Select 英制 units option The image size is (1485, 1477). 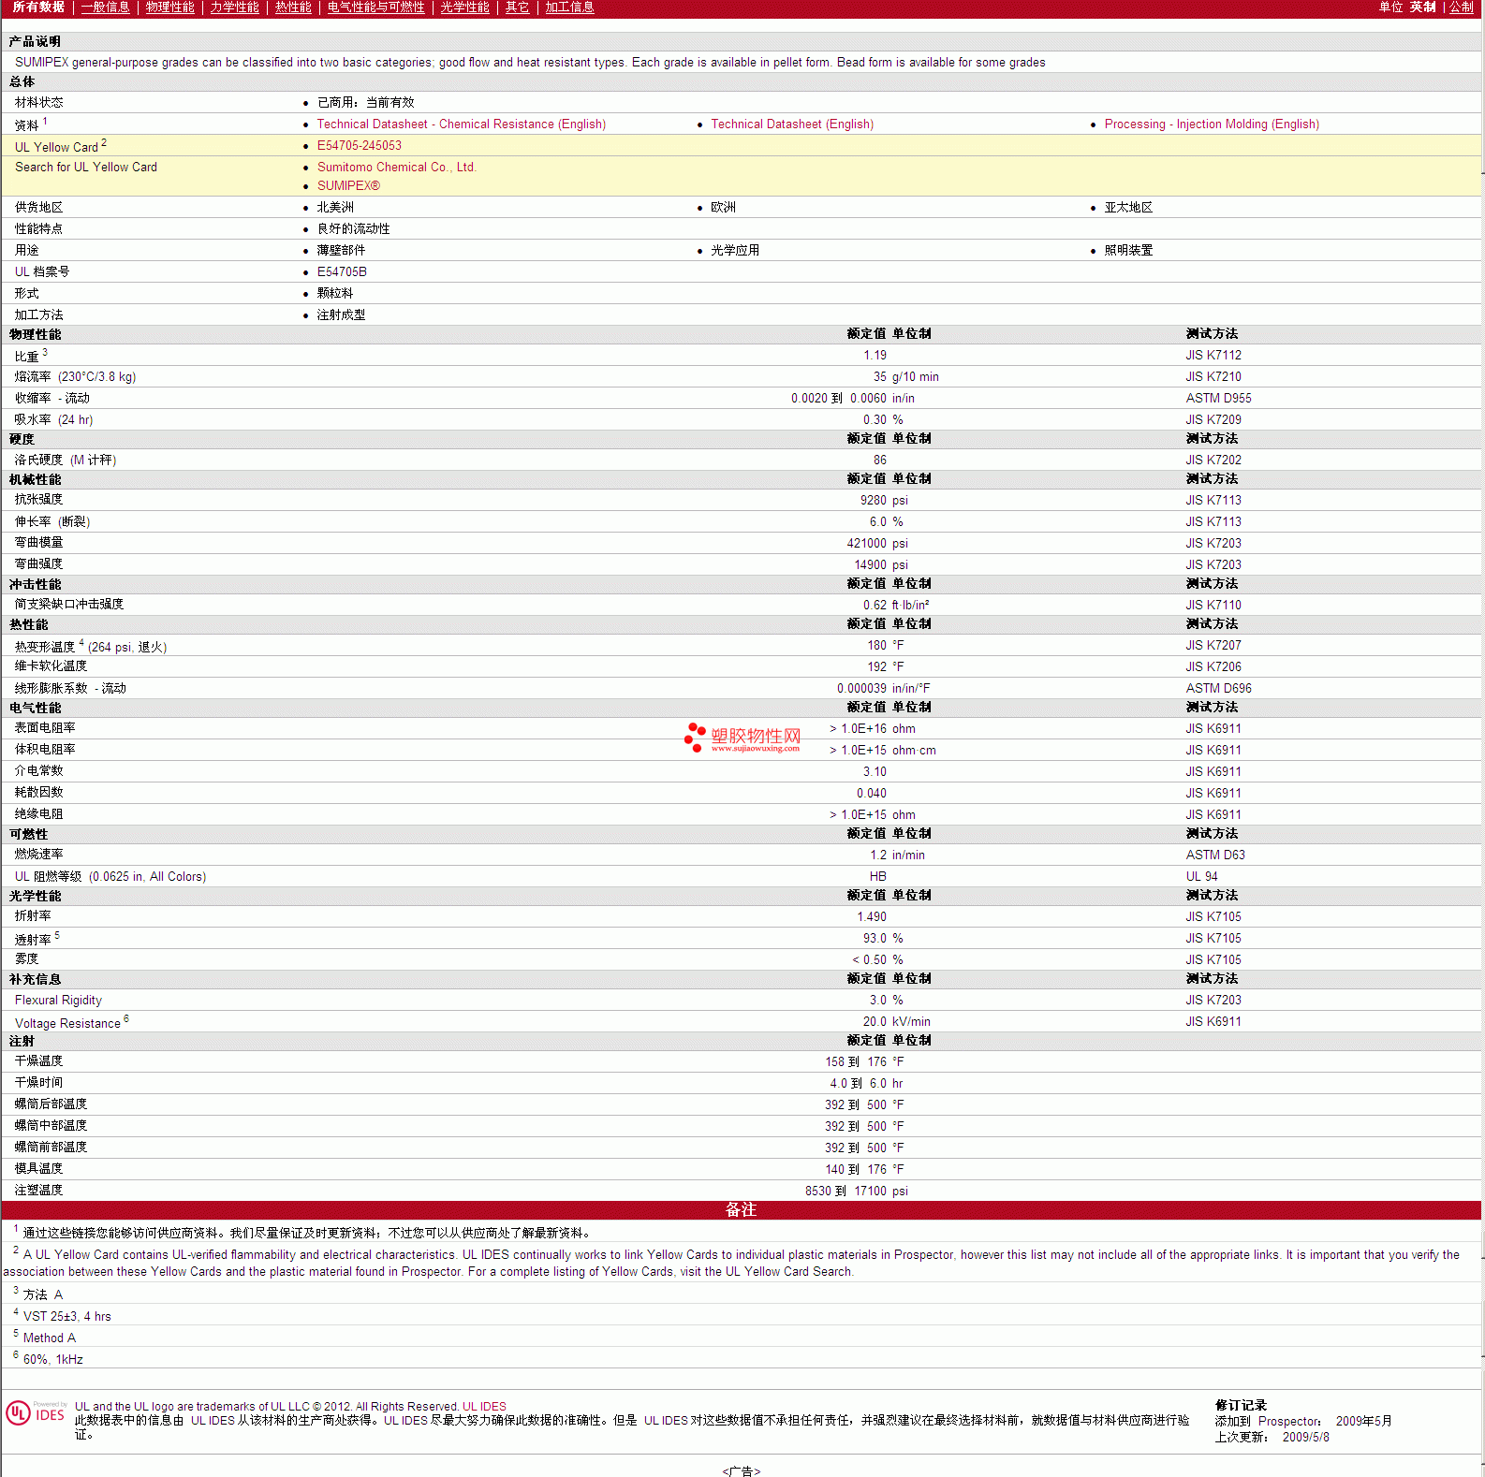pos(1422,7)
